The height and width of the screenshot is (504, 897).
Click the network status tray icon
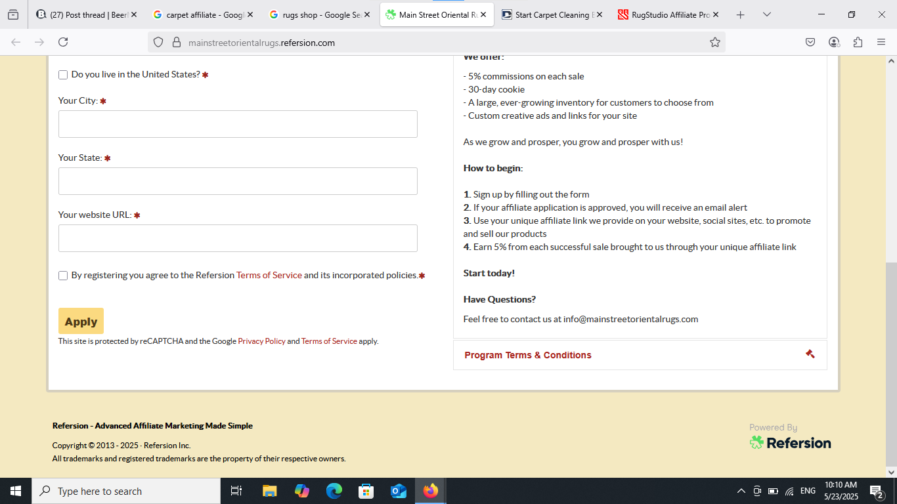tap(789, 491)
